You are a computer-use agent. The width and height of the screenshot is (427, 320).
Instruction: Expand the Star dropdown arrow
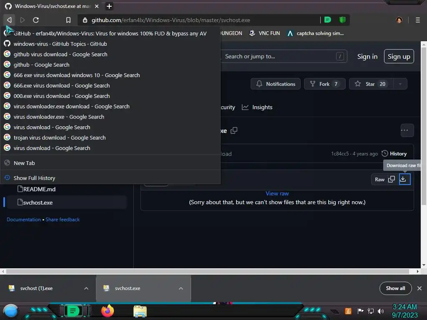point(400,84)
